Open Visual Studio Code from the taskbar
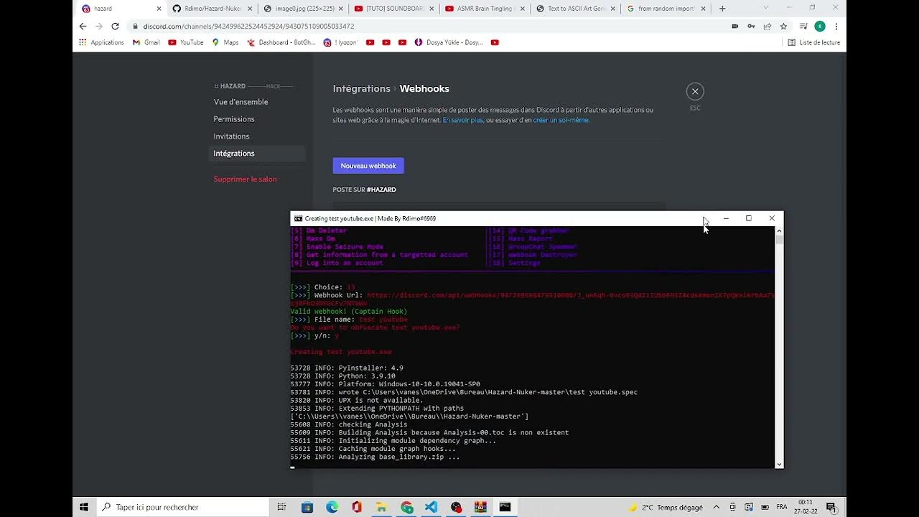 coord(431,507)
